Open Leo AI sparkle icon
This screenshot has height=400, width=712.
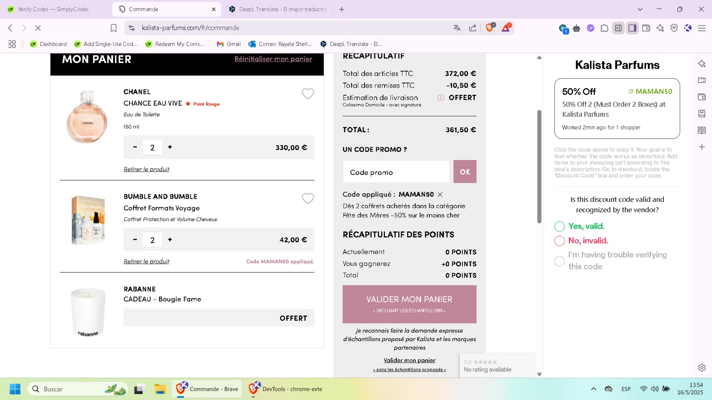660,28
